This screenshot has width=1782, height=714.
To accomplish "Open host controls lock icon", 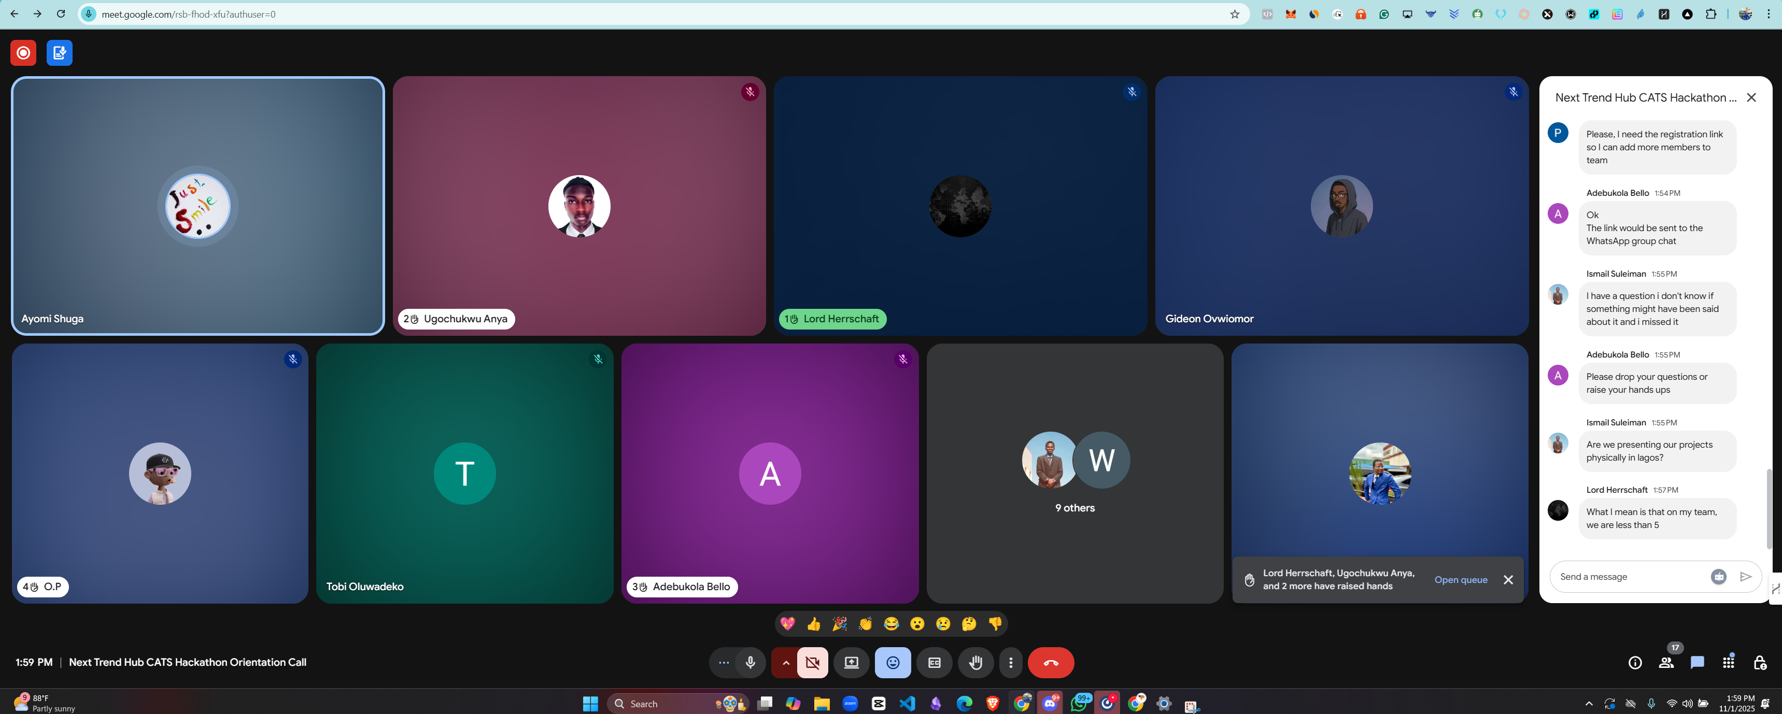I will click(1760, 663).
